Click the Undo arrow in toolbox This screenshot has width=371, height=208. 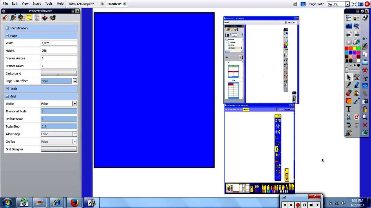(x=349, y=125)
